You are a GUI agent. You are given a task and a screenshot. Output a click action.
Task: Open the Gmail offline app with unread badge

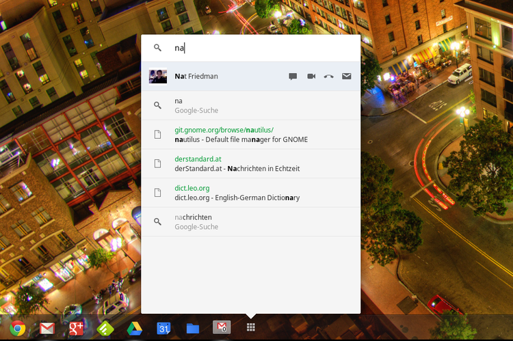tap(222, 328)
